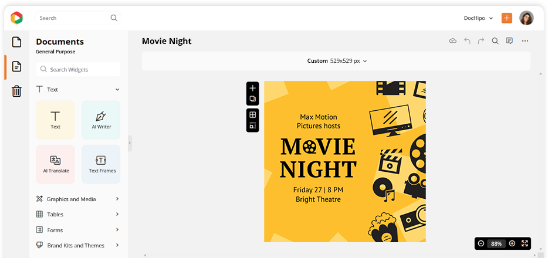Click the Documents panel heading
The width and height of the screenshot is (548, 258).
(60, 42)
